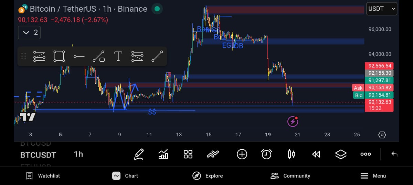Screen dimensions: 413x185
Task: Open the BTCUSDT symbol selector
Action: (x=38, y=155)
